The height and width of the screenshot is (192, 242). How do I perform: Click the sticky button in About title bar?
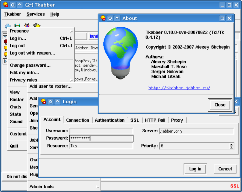pyautogui.click(x=110, y=18)
